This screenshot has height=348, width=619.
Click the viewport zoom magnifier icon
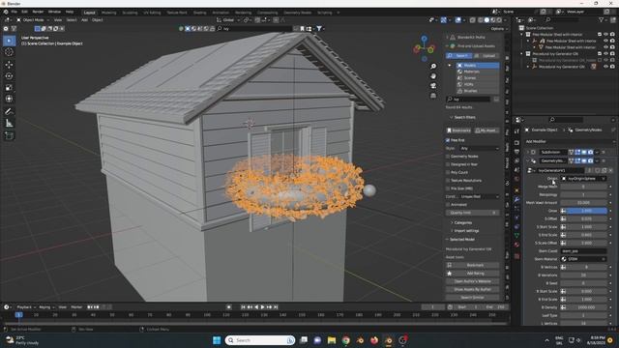433,67
